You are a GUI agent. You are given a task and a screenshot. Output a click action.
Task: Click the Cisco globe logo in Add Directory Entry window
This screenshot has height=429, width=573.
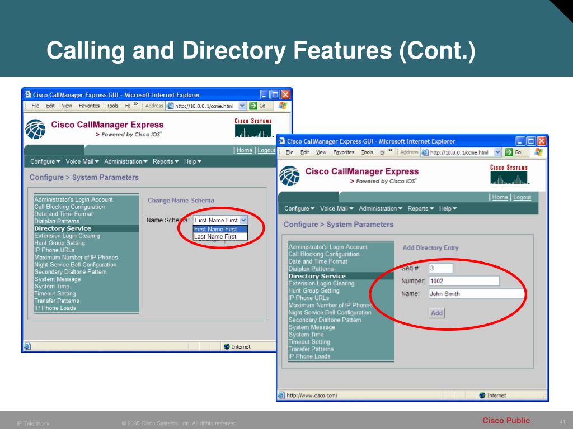[x=289, y=176]
